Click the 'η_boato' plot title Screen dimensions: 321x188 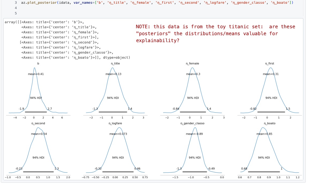270,123
